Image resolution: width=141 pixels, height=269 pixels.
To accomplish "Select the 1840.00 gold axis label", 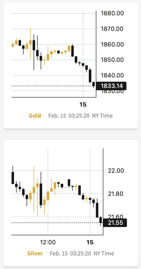I will click(112, 75).
